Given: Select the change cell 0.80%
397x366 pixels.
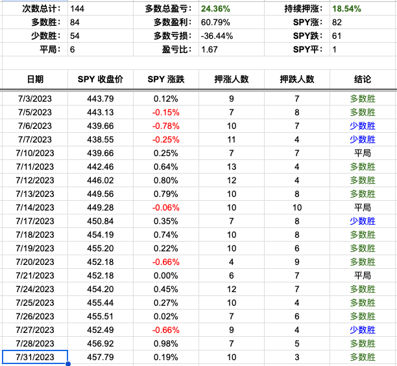Looking at the screenshot, I should 166,181.
